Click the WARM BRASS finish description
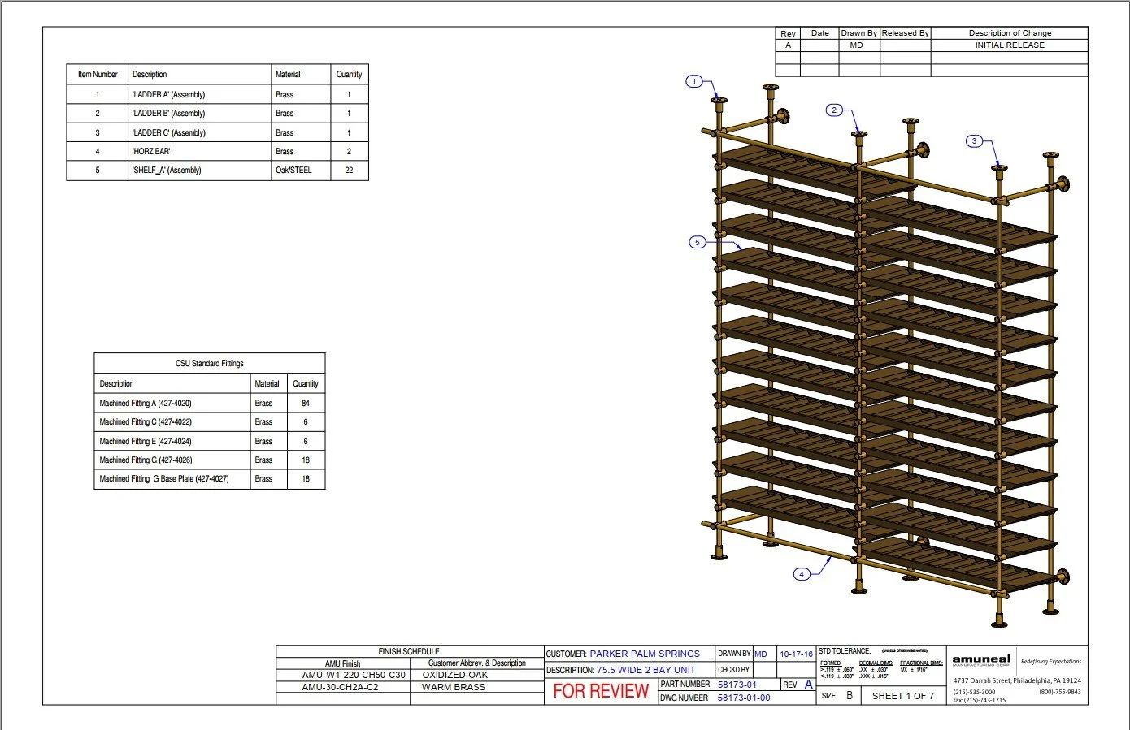1130x730 pixels. [454, 687]
